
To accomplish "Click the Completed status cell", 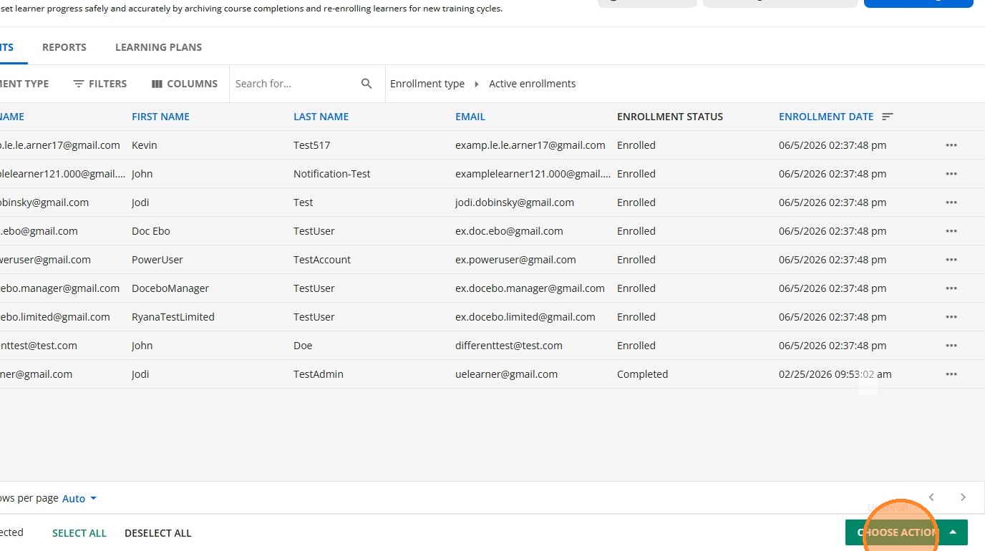I will [643, 374].
